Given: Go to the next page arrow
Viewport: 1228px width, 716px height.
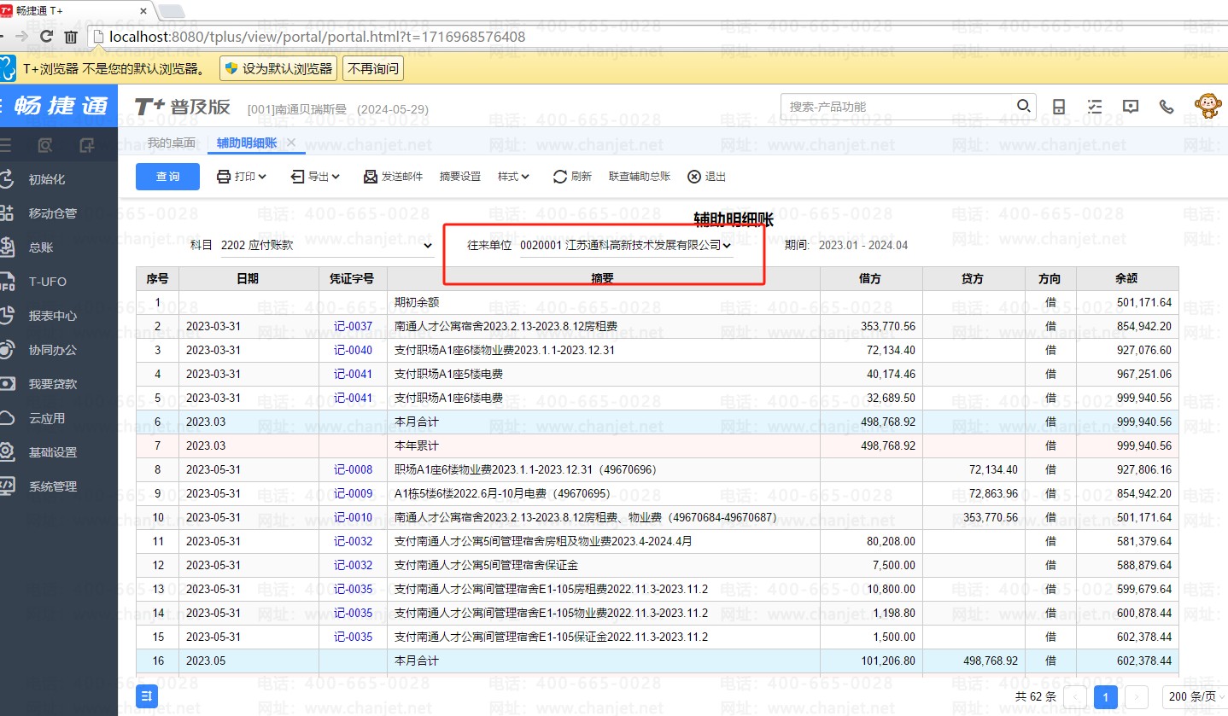Looking at the screenshot, I should click(1137, 696).
